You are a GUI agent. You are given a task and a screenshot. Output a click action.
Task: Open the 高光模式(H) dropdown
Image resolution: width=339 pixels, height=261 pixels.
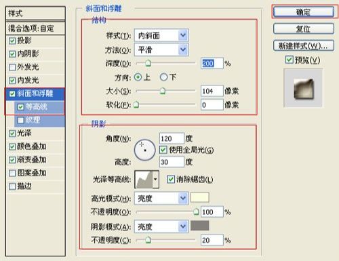tap(161, 199)
